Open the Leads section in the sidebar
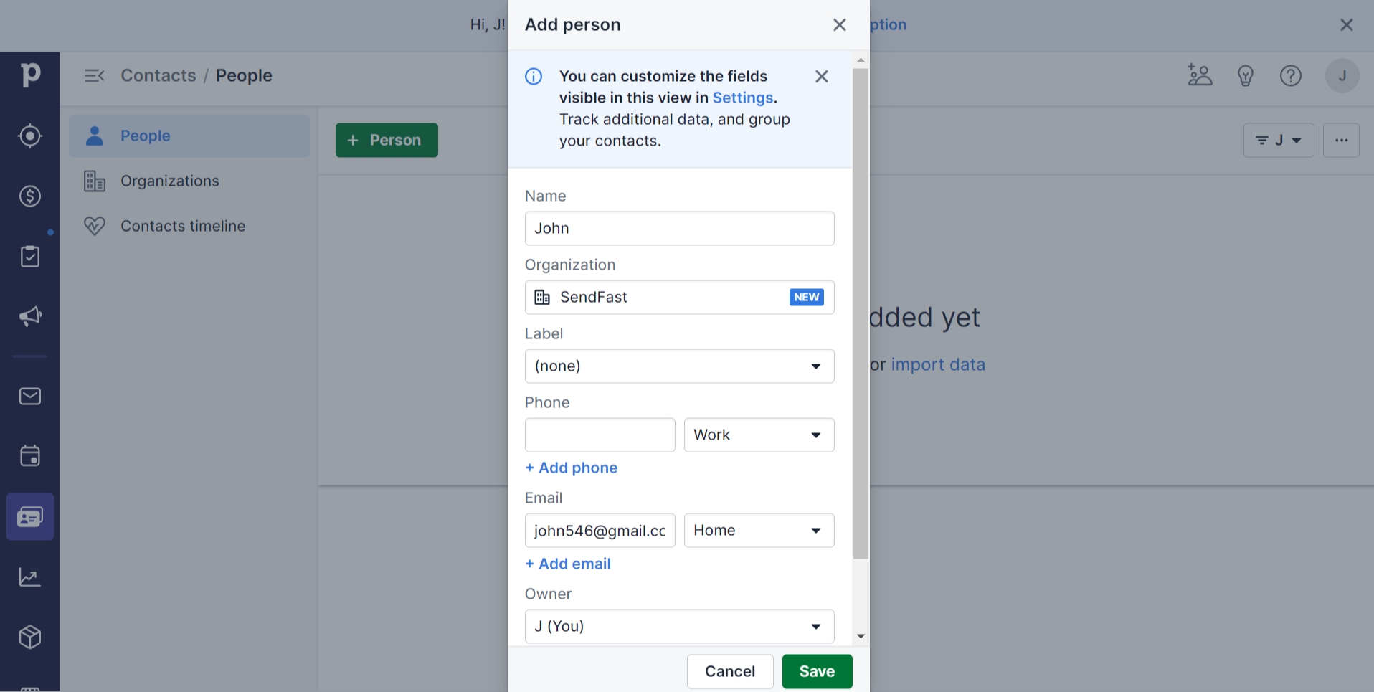Viewport: 1374px width, 692px height. [30, 136]
